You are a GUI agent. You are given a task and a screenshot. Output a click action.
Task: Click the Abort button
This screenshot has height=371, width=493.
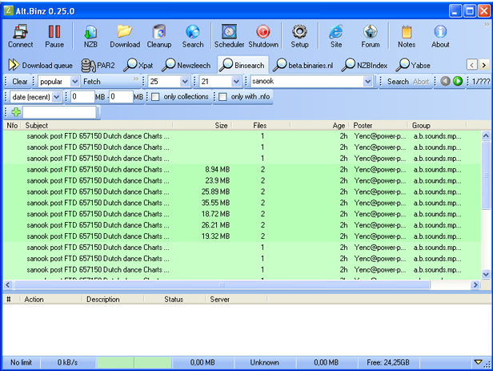(421, 82)
